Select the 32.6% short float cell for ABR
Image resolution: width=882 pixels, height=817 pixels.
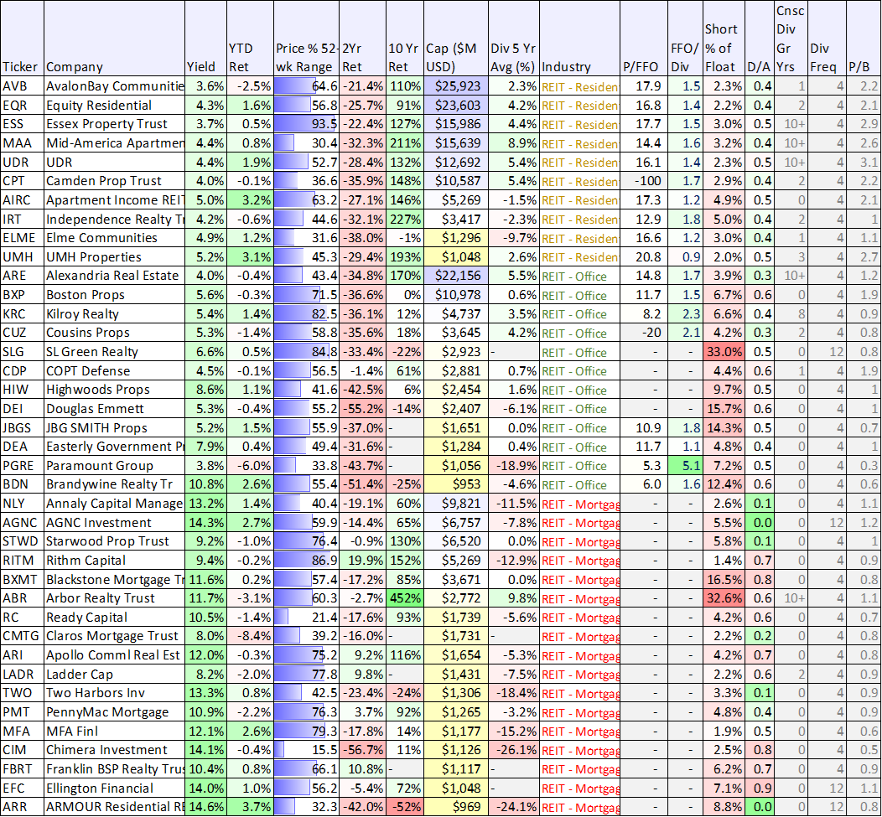tap(724, 598)
